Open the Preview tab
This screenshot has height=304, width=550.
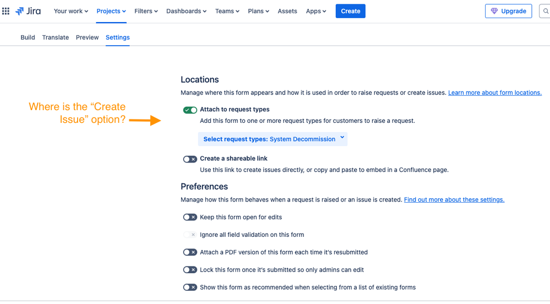pos(88,37)
